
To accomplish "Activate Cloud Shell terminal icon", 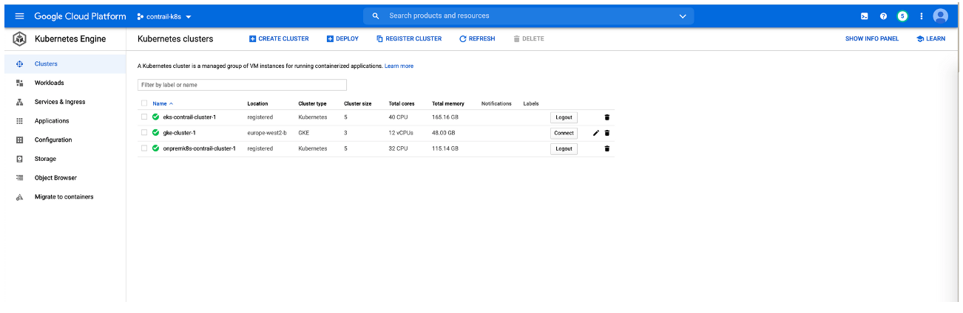I will (864, 16).
